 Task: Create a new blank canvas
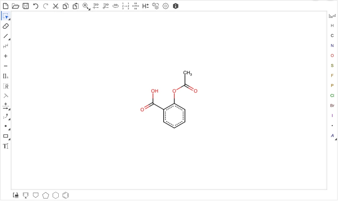[x=6, y=6]
